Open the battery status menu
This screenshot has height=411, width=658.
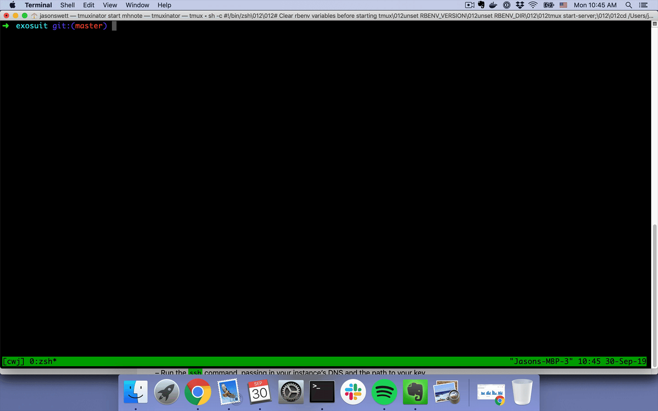(549, 5)
